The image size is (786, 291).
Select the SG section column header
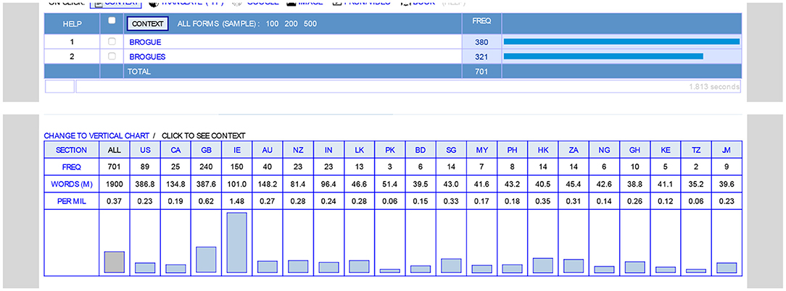[451, 150]
